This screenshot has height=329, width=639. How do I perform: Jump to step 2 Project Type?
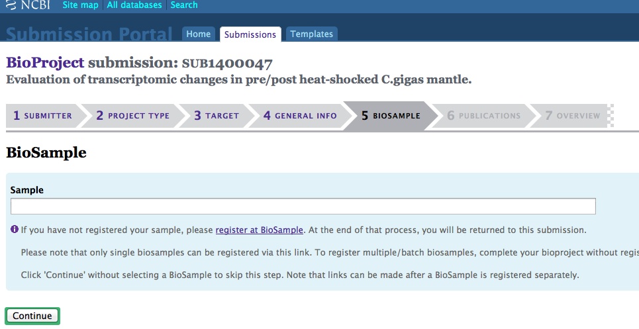133,116
